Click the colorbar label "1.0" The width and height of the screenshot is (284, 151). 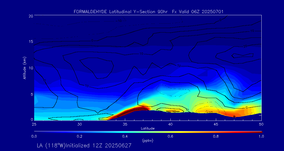pos(261,136)
